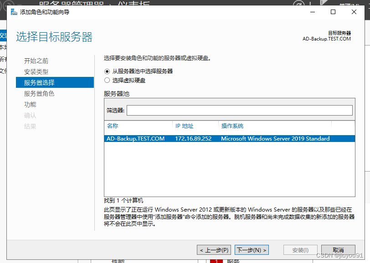The width and height of the screenshot is (370, 263).
Task: Click the Microsoft Windows Server 2019 Standard cell
Action: point(275,139)
